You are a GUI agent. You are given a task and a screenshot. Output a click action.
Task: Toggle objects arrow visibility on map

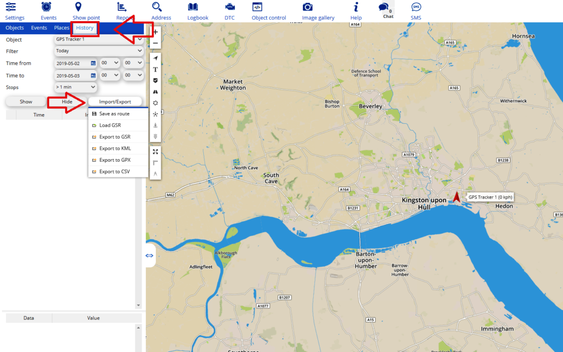155,58
